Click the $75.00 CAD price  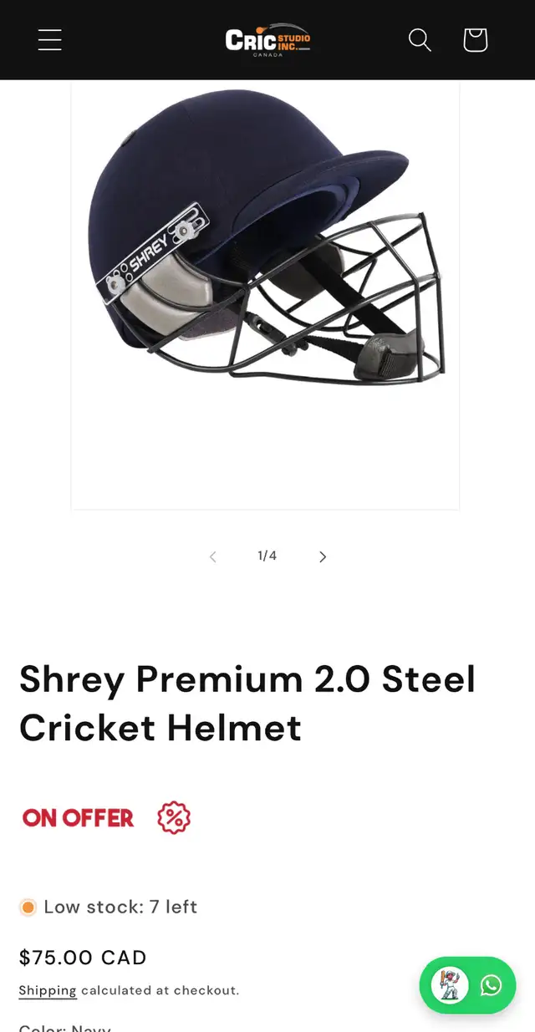tap(83, 958)
